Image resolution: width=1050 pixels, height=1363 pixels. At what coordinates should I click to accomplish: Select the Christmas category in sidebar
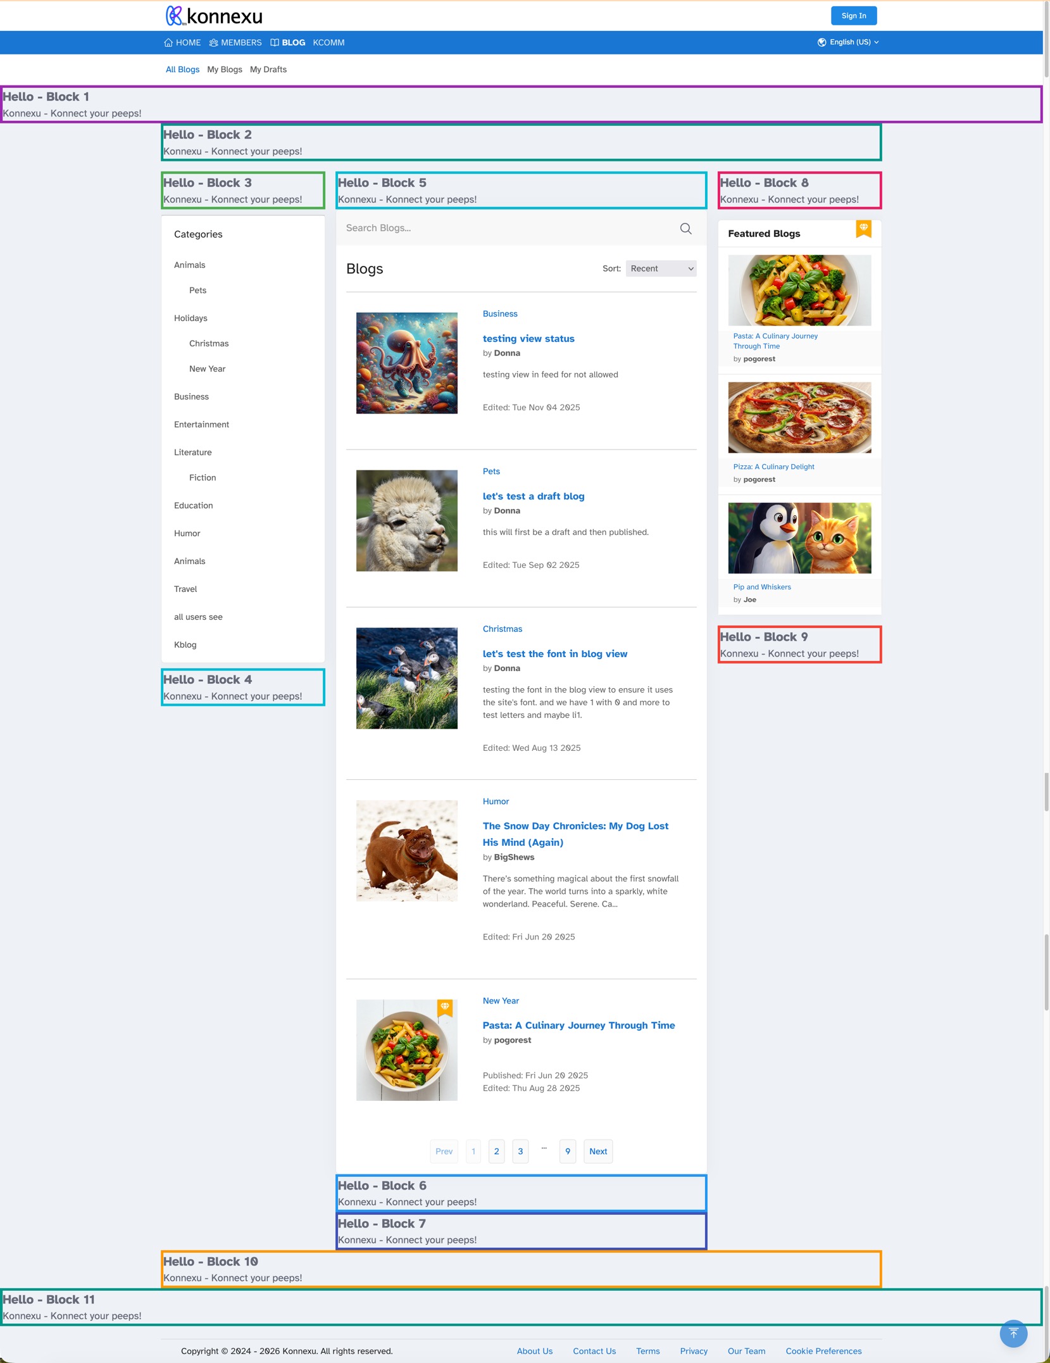[x=208, y=344]
